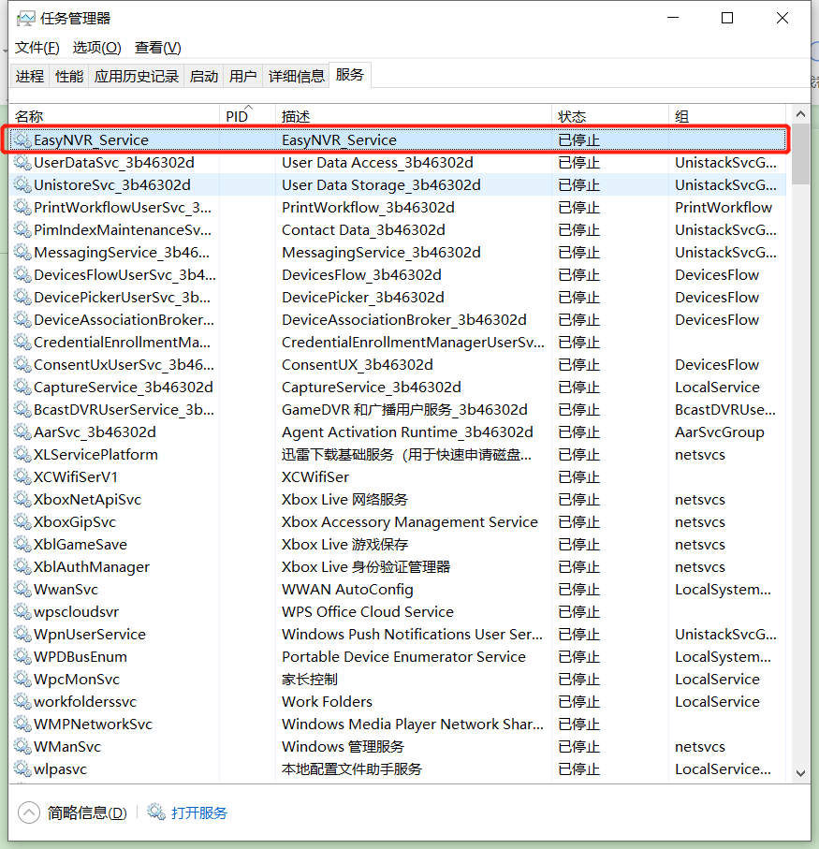Click the description 'WPS Office Cloud Service'
Viewport: 819px width, 849px height.
(x=368, y=612)
